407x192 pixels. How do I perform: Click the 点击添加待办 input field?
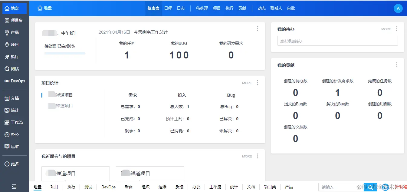tap(337, 41)
